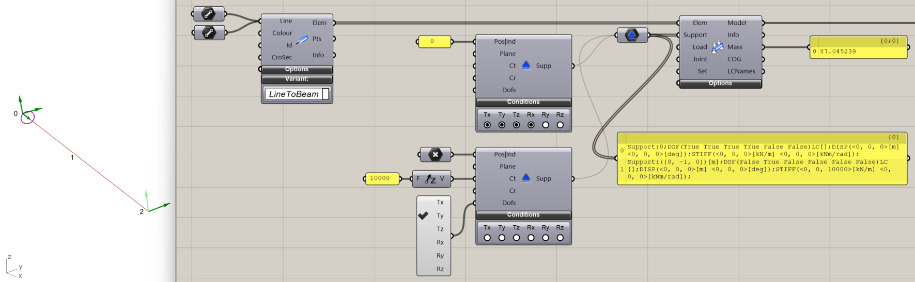The height and width of the screenshot is (282, 915).
Task: Toggle Tx radio button in upper Support conditions
Action: point(487,125)
